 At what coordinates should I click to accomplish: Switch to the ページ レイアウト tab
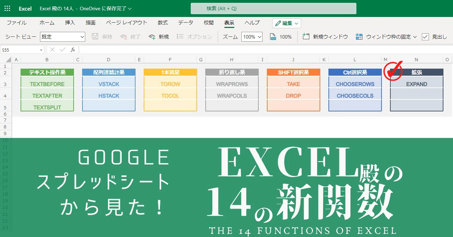click(126, 23)
